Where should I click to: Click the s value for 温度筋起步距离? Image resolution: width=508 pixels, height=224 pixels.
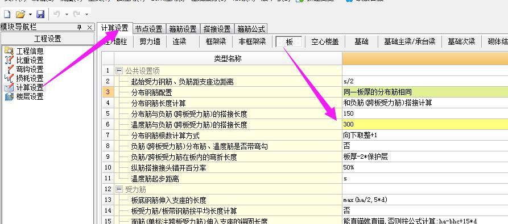[x=425, y=178]
